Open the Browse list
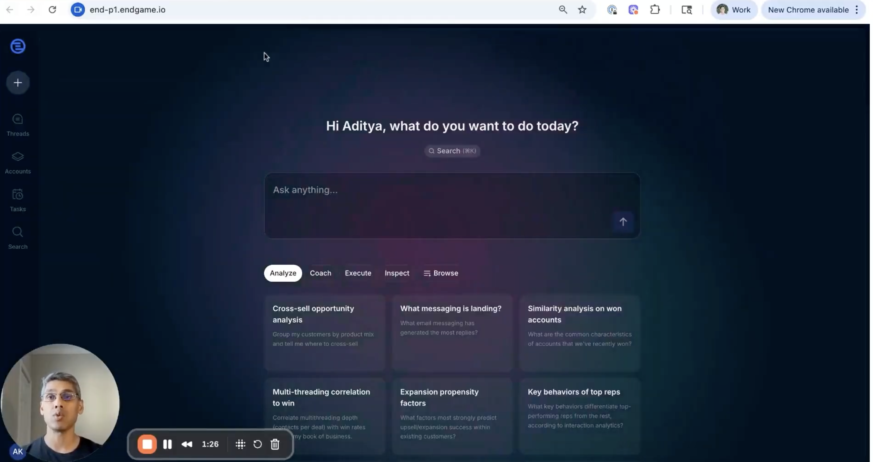This screenshot has height=462, width=873. 441,273
